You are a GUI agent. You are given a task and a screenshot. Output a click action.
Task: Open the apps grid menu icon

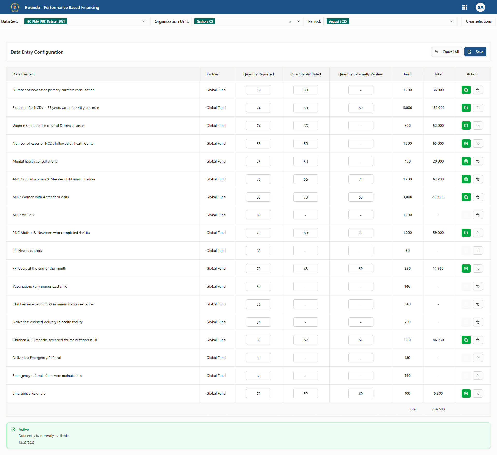[465, 7]
